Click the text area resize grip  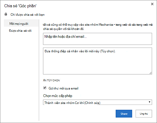(151, 73)
